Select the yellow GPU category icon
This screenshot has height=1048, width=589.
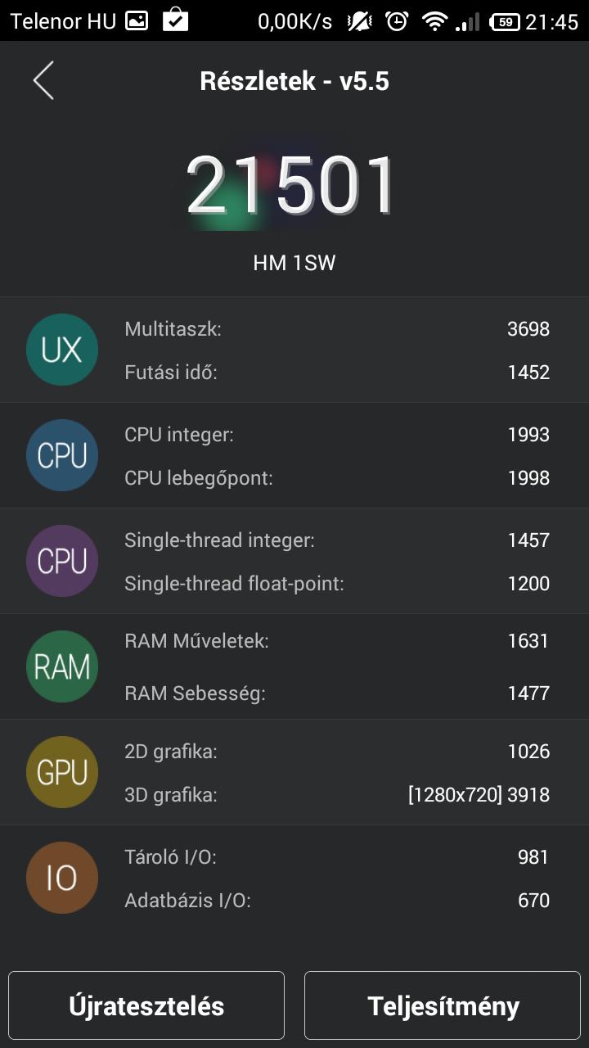coord(62,772)
